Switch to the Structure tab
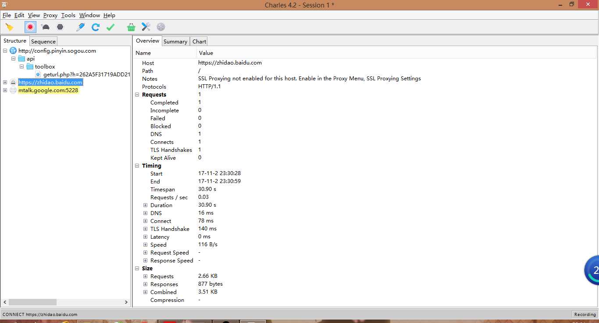599x323 pixels. point(15,41)
